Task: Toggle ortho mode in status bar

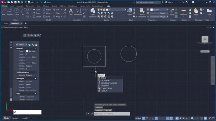Action: point(153,118)
